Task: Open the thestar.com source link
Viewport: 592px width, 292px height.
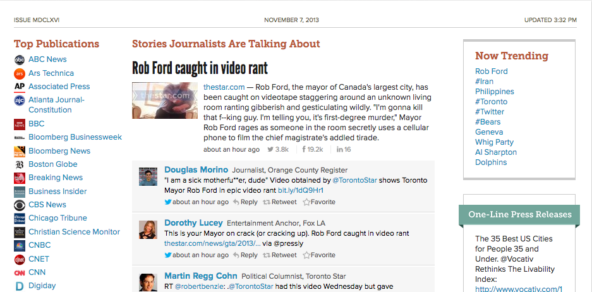Action: (224, 87)
